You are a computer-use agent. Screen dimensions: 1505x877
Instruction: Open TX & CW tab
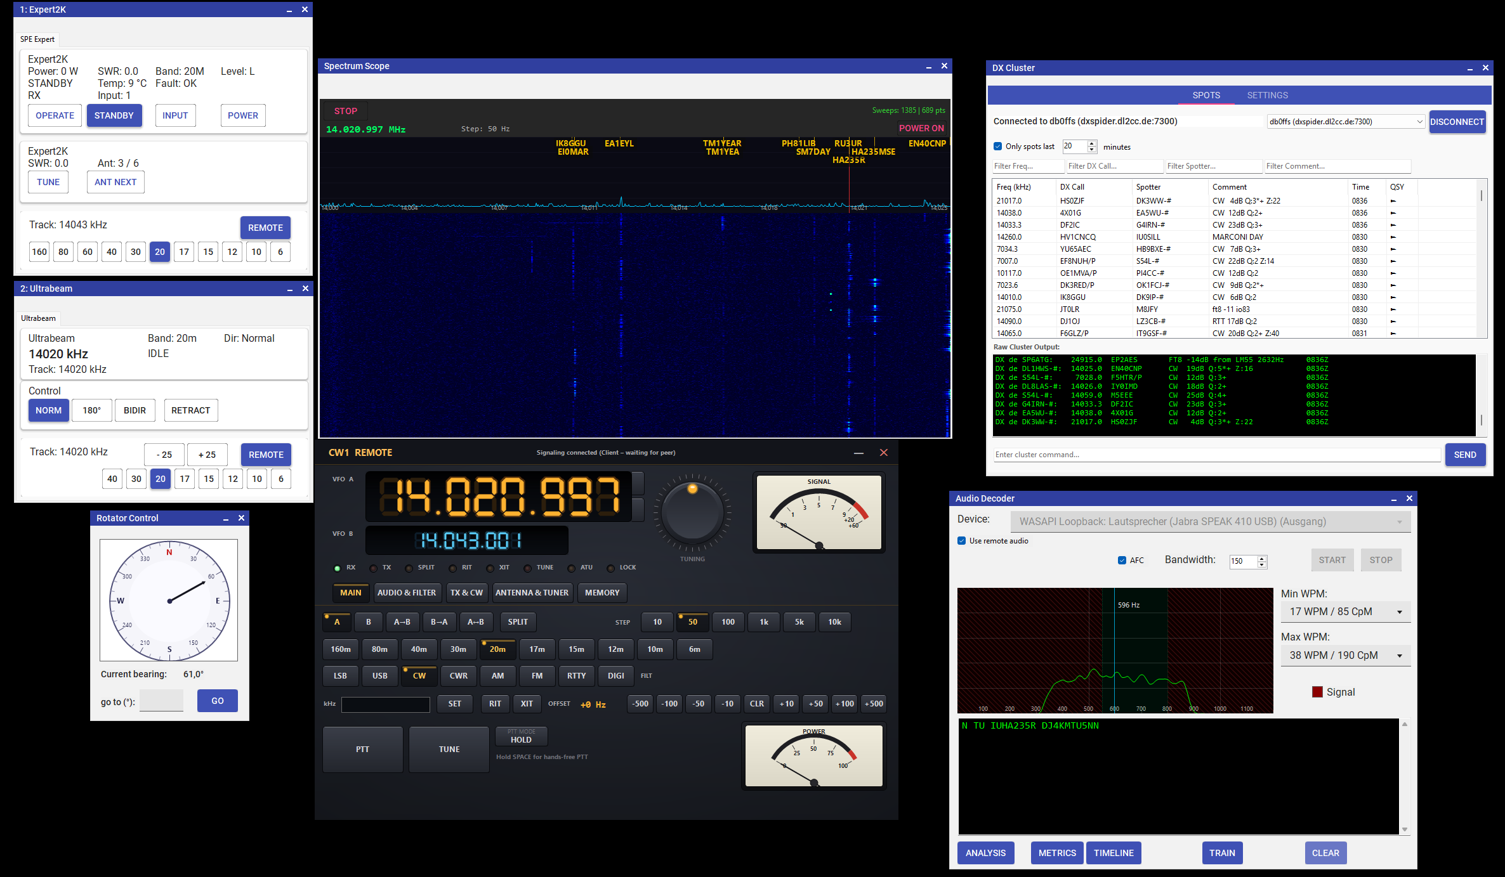click(x=466, y=593)
